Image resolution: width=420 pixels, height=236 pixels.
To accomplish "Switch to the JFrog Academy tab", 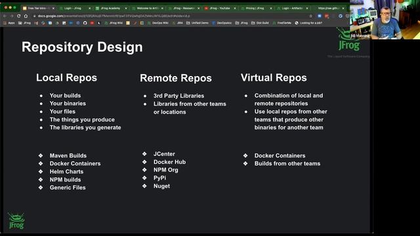I will (111, 9).
